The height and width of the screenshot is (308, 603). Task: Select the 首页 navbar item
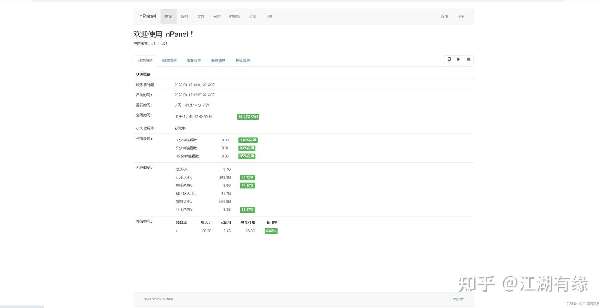[x=169, y=17]
